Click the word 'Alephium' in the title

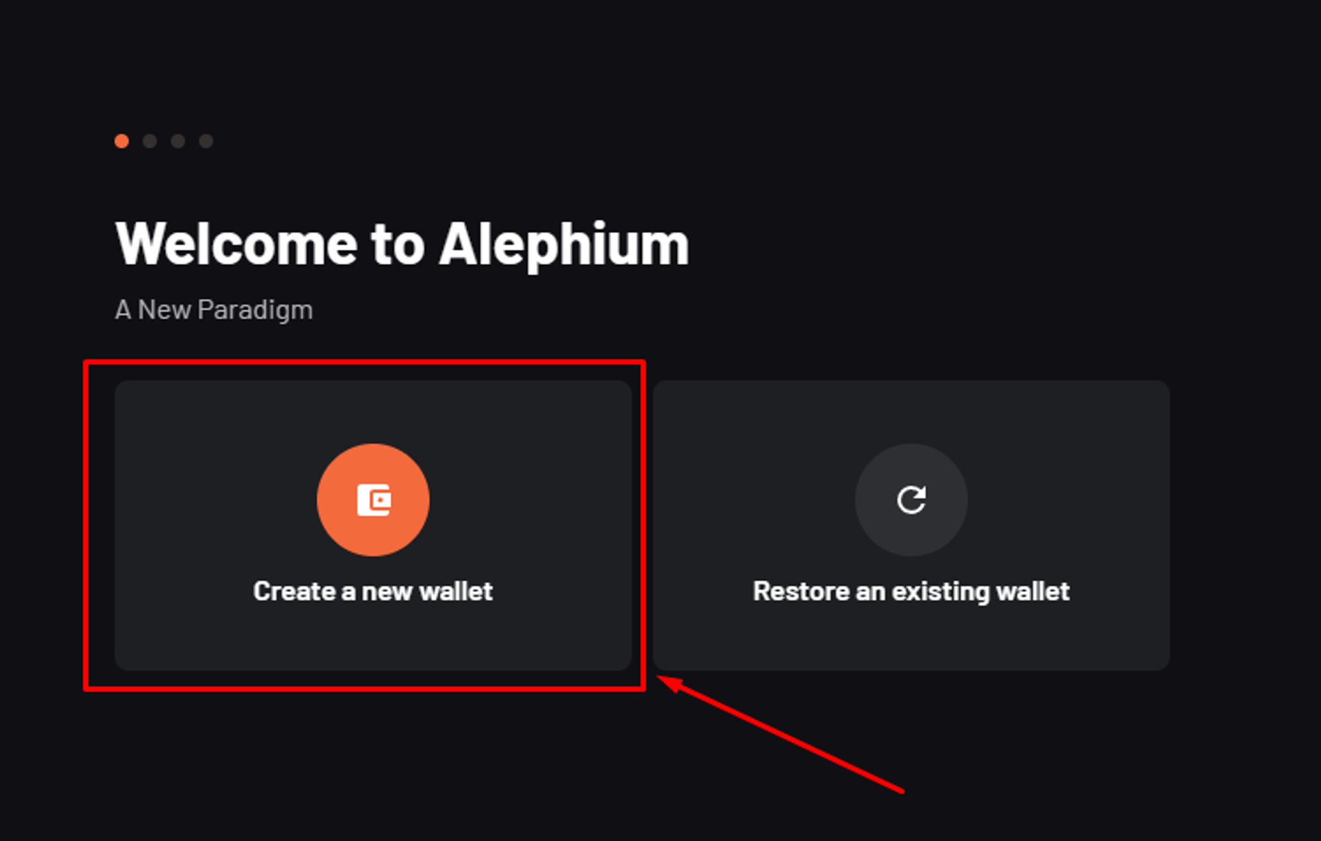coord(564,244)
